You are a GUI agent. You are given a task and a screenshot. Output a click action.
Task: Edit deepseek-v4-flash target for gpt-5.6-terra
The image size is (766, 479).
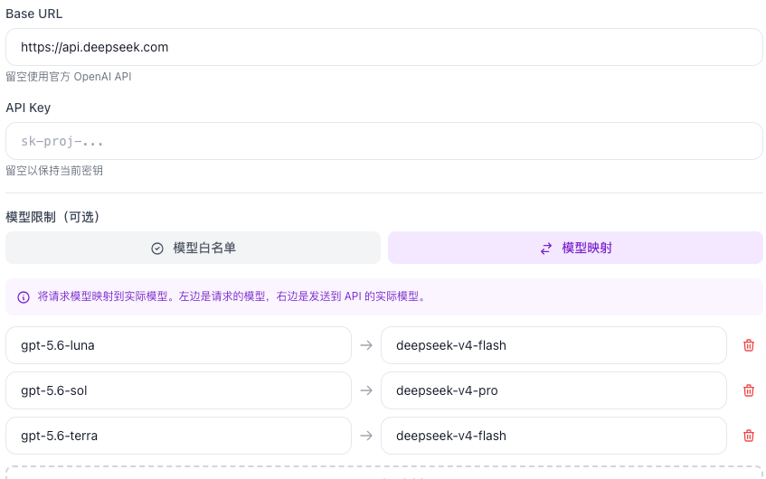(553, 436)
